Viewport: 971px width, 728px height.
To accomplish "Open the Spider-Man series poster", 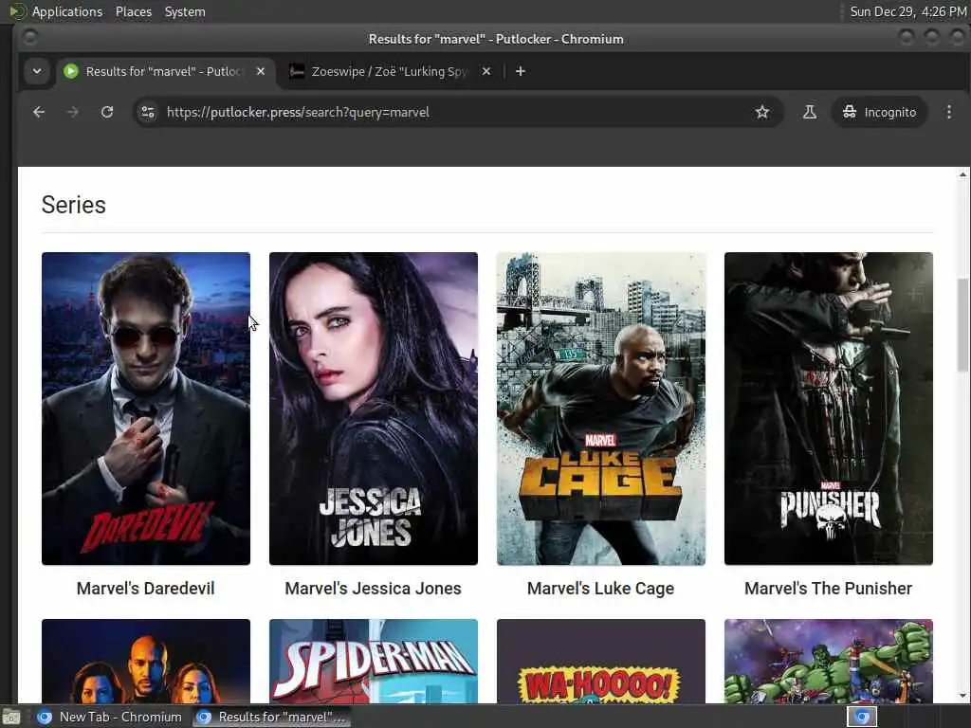I will pyautogui.click(x=374, y=661).
